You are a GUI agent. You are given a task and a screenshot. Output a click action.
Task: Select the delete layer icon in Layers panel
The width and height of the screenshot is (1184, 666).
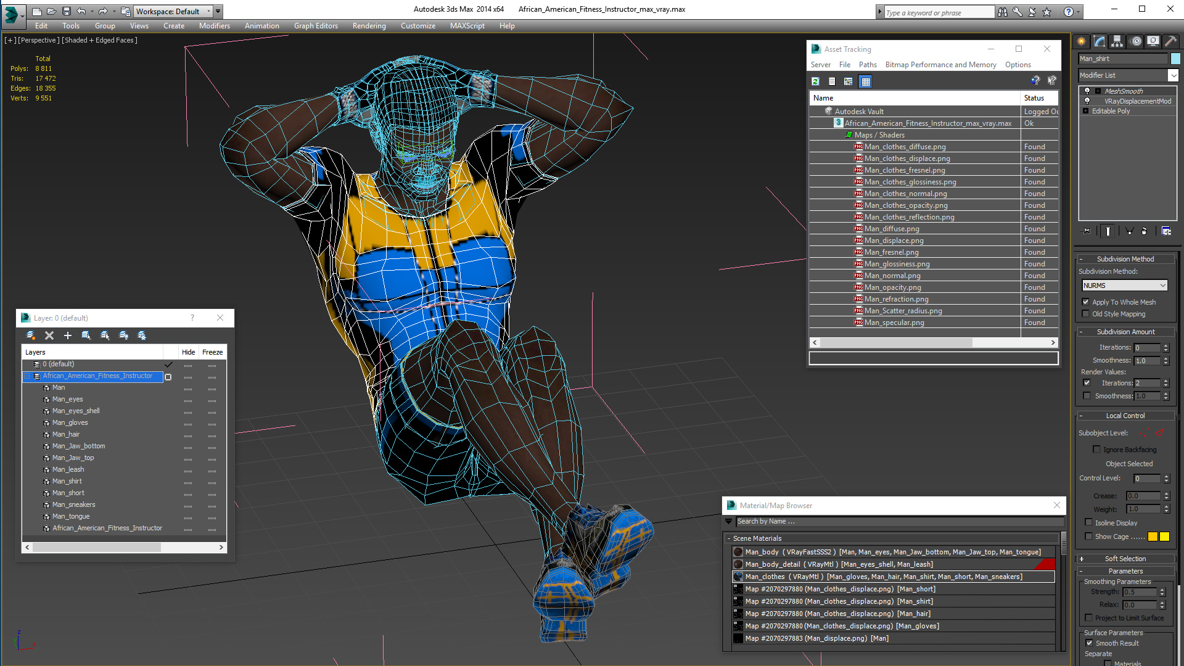pyautogui.click(x=49, y=336)
